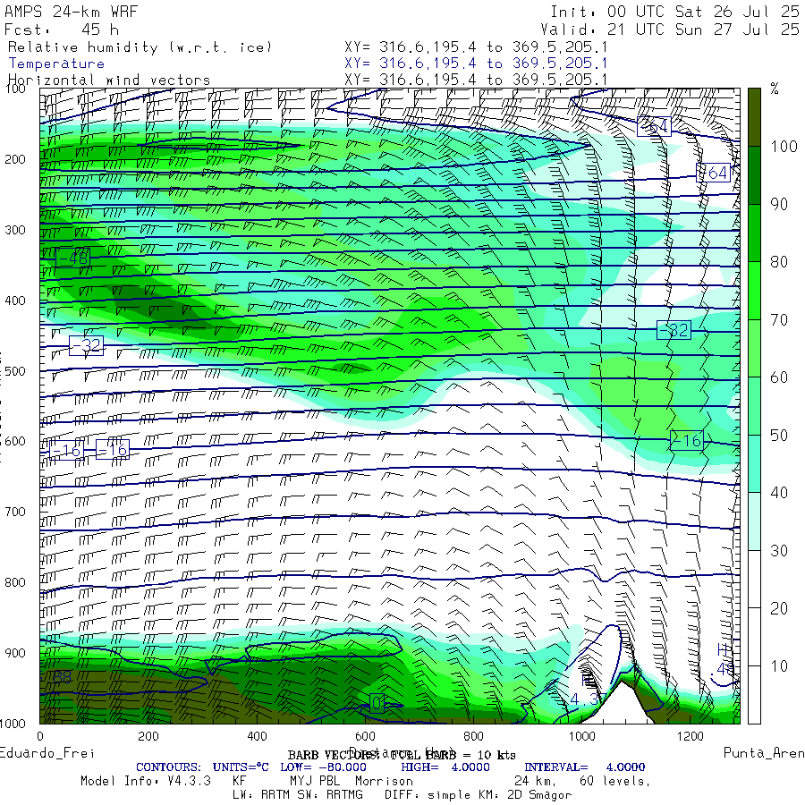Click the colorbar label '70'
This screenshot has height=805, width=805.
[779, 320]
